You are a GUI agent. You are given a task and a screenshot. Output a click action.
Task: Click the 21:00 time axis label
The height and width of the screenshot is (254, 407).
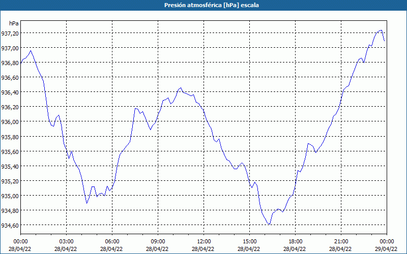click(x=341, y=242)
